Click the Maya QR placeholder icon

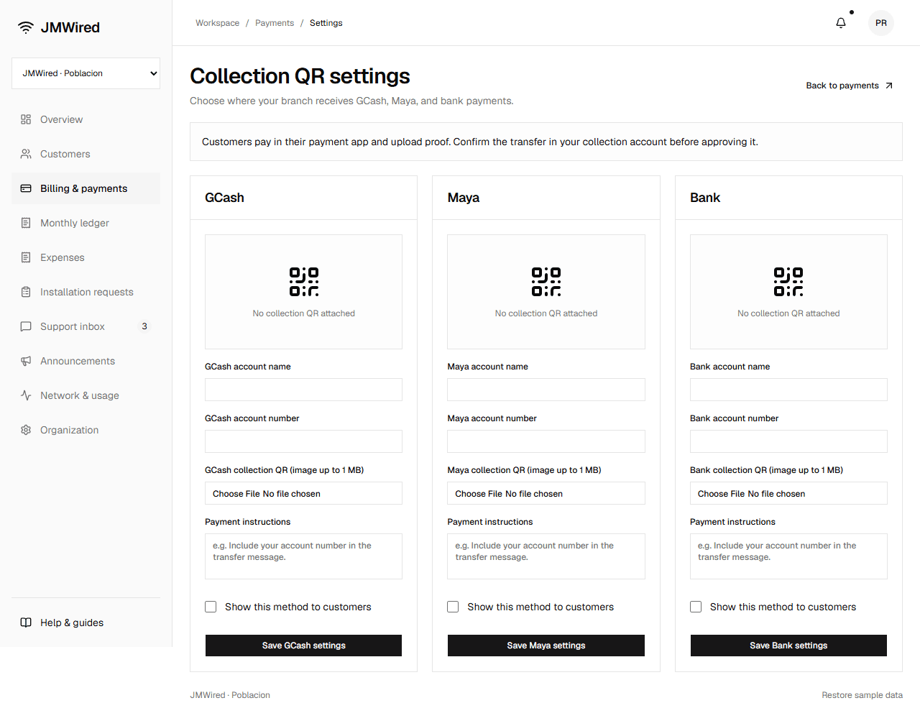(546, 282)
